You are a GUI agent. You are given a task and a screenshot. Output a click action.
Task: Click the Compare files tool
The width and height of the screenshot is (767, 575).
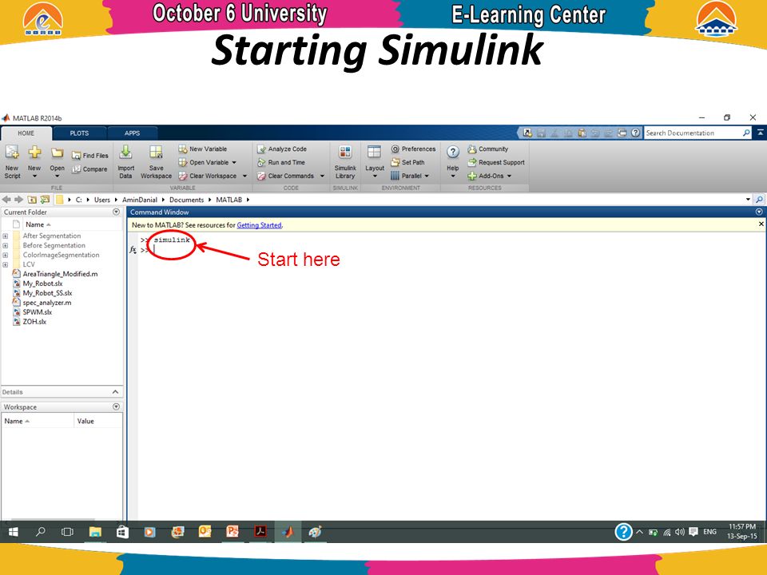click(89, 169)
